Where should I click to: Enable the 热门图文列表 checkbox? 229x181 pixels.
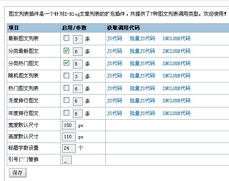point(67,88)
